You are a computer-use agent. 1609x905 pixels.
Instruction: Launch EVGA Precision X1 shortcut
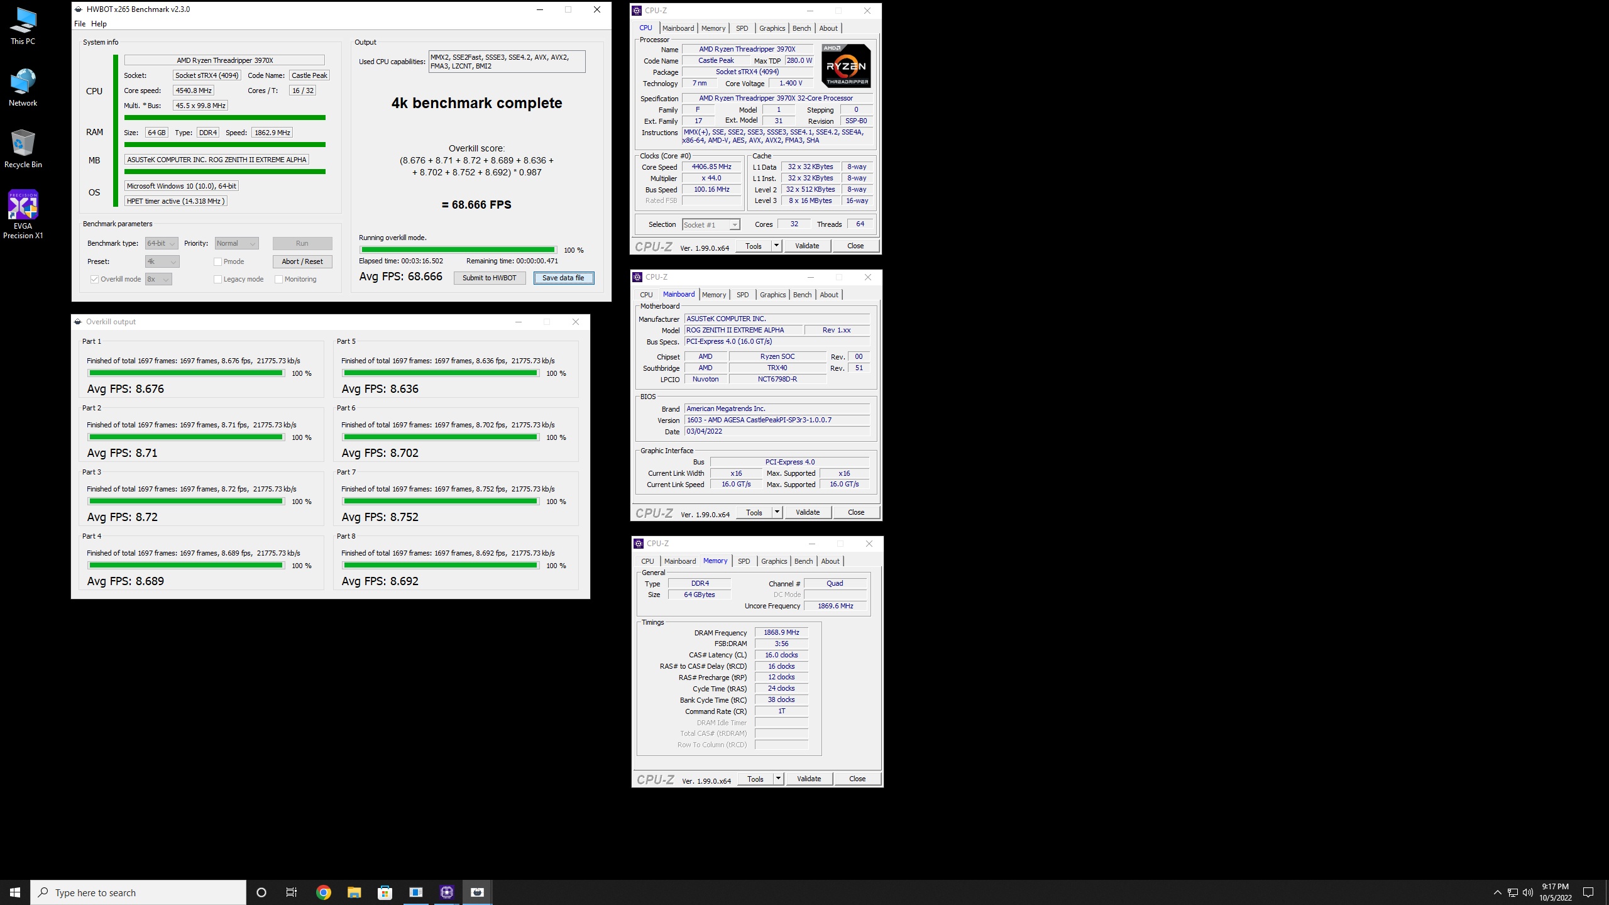pos(23,215)
